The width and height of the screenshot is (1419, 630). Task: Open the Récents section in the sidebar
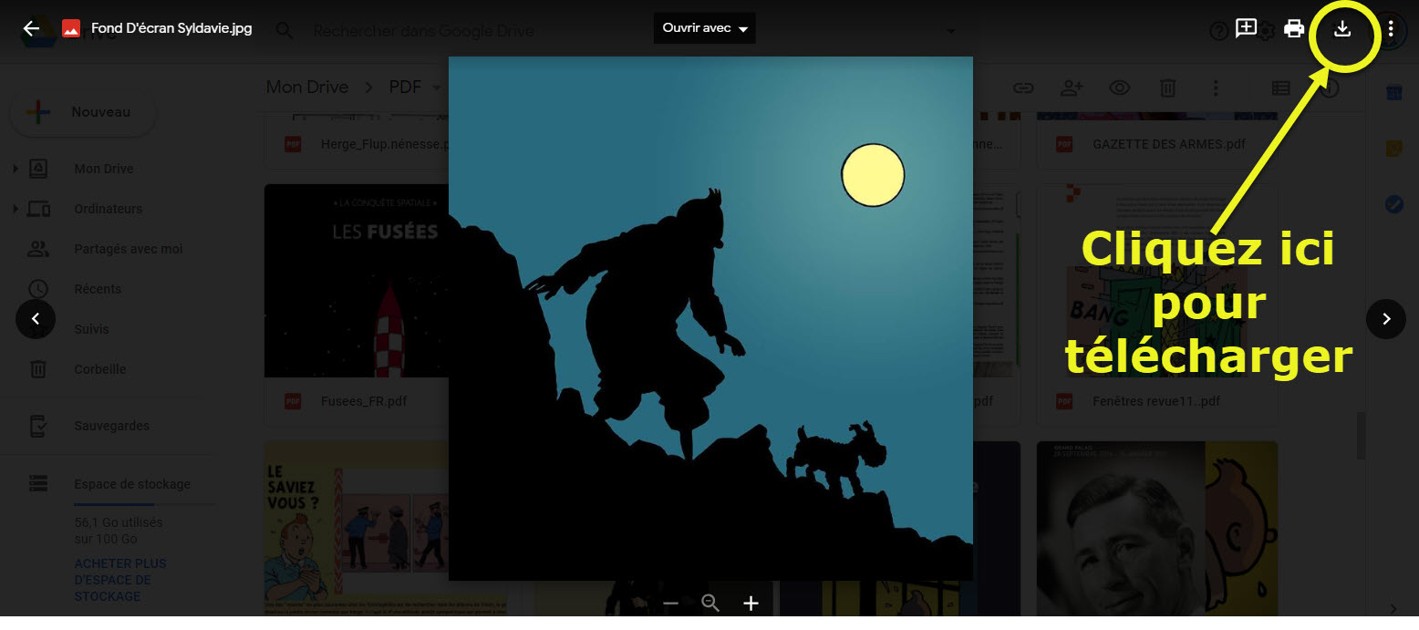(98, 289)
